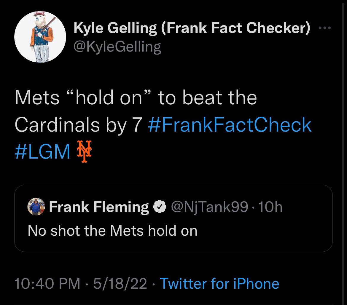The width and height of the screenshot is (347, 305).
Task: Click Frank Fleming's small profile picture
Action: 36,207
